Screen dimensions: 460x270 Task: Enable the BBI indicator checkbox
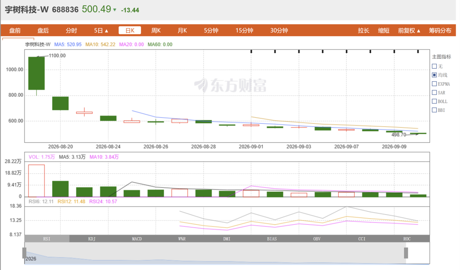tap(434, 110)
